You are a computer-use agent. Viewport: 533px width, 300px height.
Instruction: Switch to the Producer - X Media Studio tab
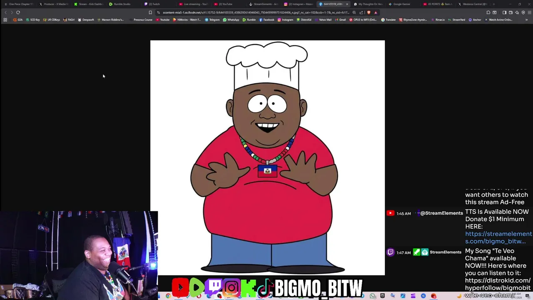click(x=54, y=4)
